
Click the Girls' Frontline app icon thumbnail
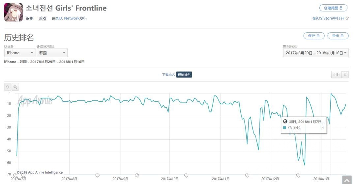click(14, 12)
